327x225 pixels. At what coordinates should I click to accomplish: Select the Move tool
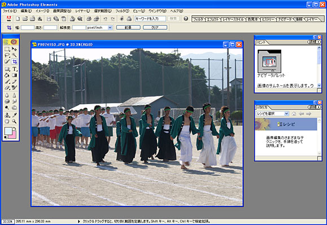coord(14,49)
